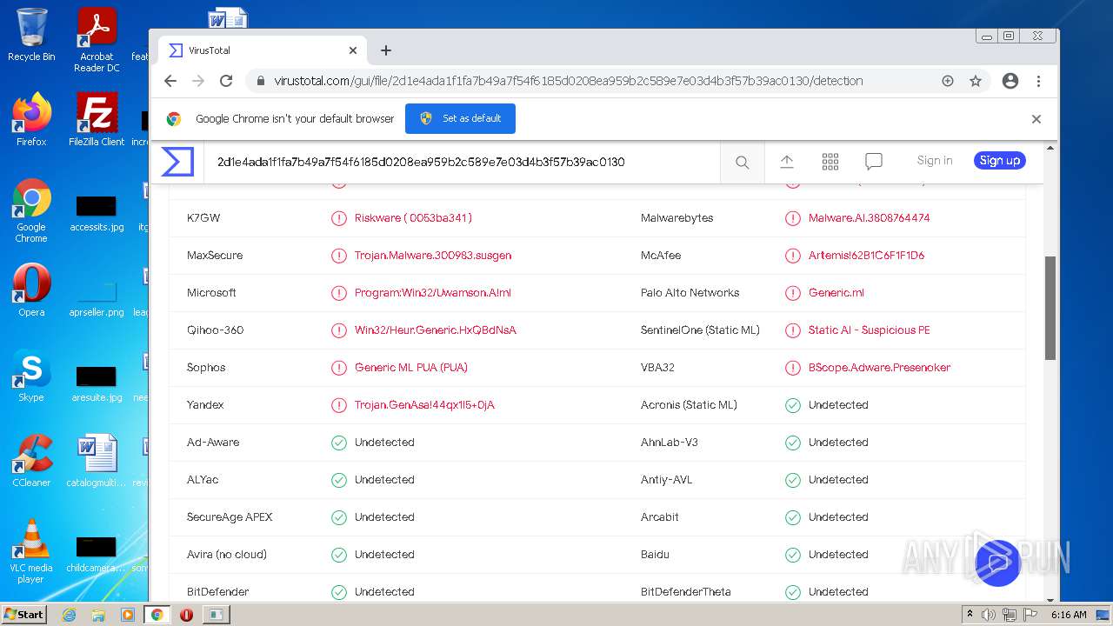Viewport: 1113px width, 626px height.
Task: Click the install/add circle icon in address bar
Action: [x=948, y=81]
